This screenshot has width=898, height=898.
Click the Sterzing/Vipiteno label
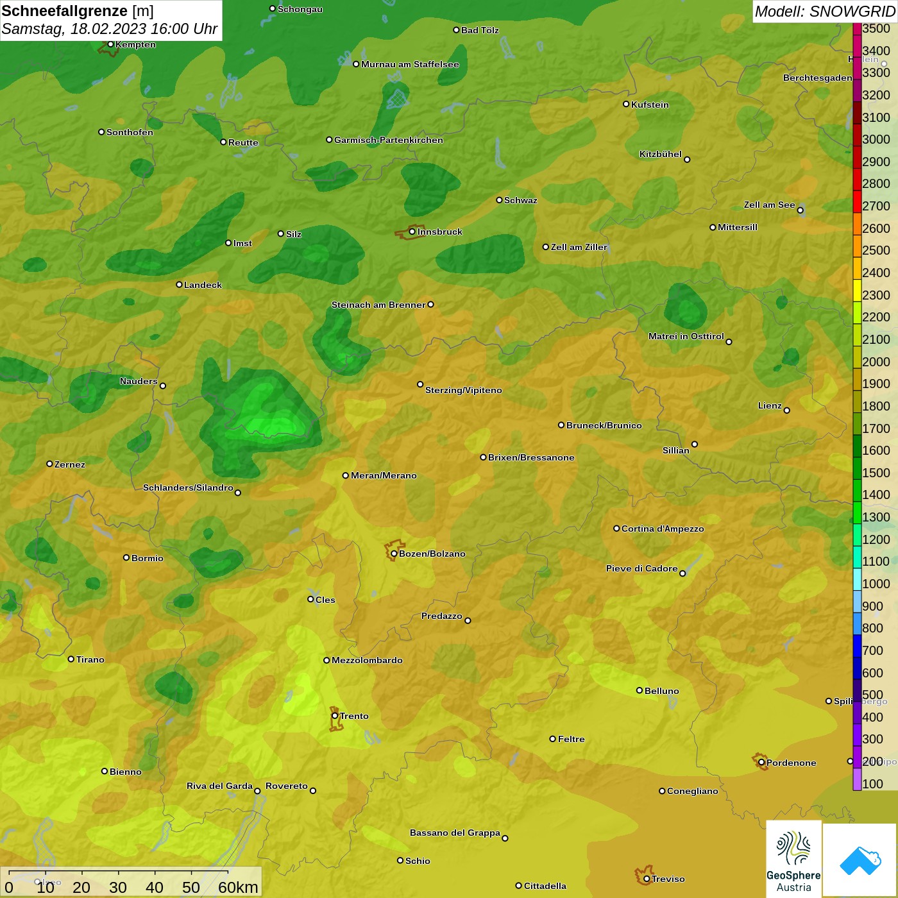pos(464,390)
